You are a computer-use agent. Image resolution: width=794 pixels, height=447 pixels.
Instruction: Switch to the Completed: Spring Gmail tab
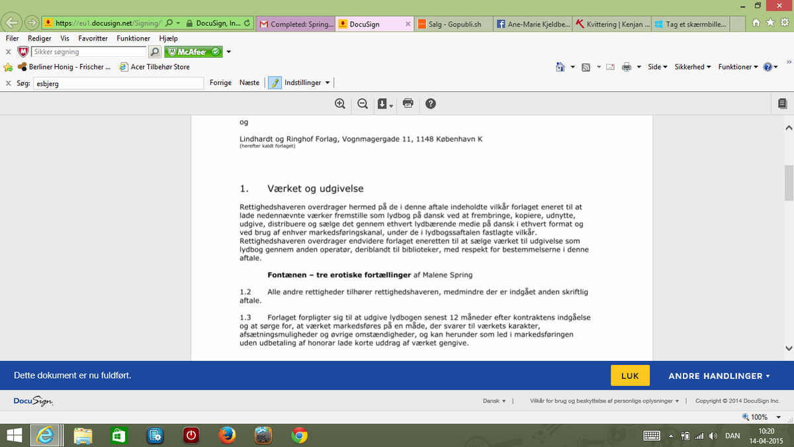(x=294, y=24)
